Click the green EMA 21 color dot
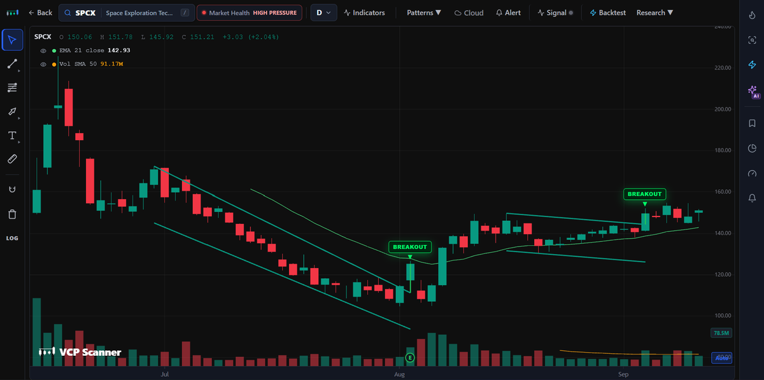This screenshot has width=764, height=380. [x=54, y=50]
